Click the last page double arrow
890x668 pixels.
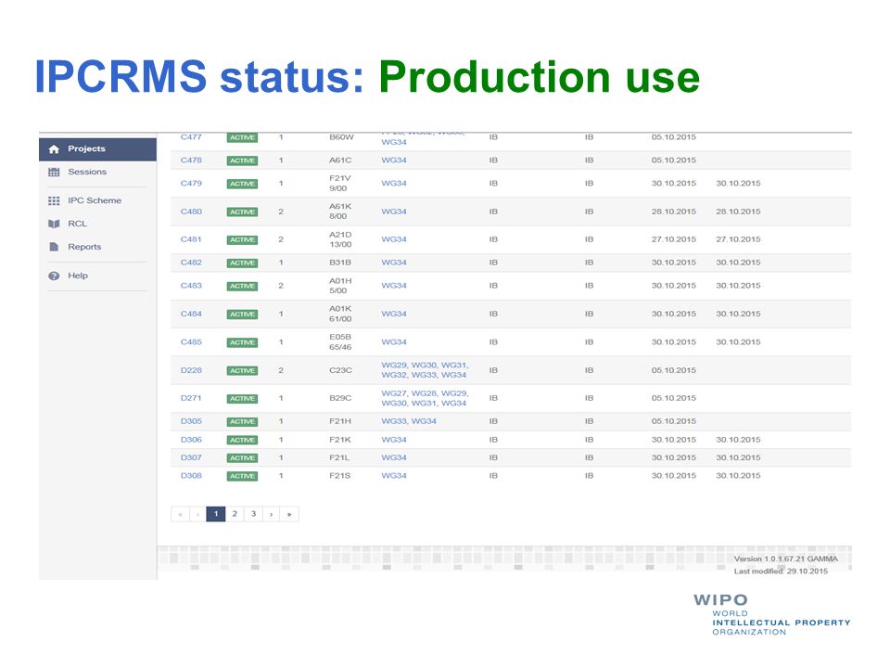289,514
